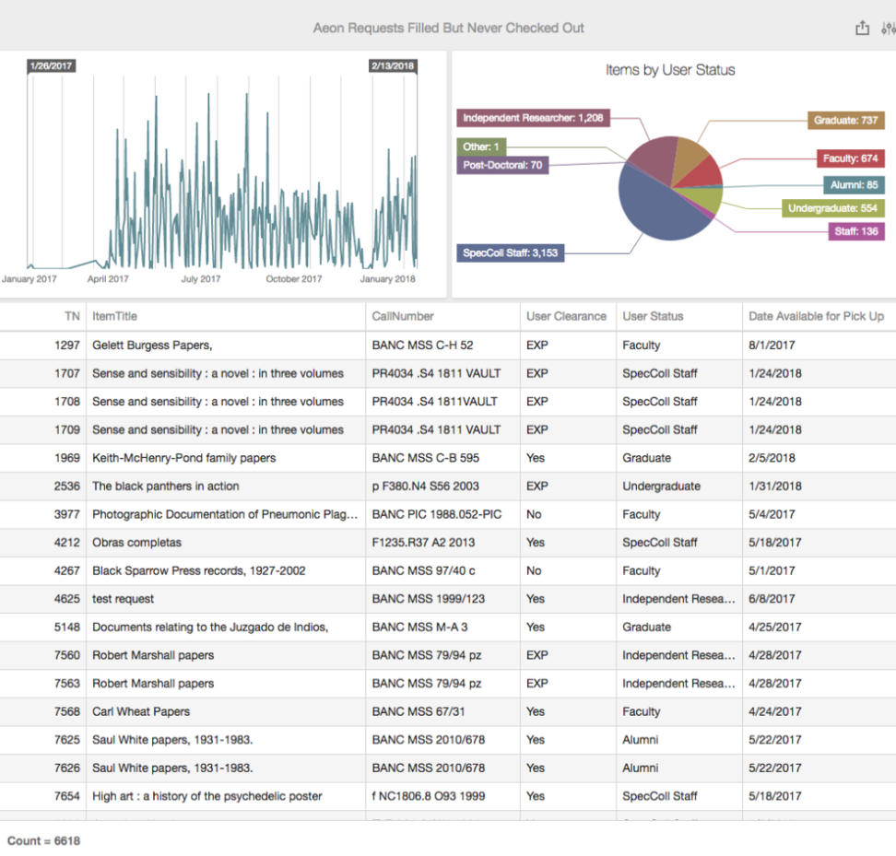Sort by Date Available for Pick Up
This screenshot has height=856, width=896.
[816, 316]
